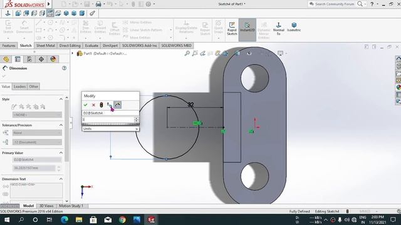Click the Rebuild traffic-light icon in Modify
This screenshot has height=225, width=401.
[x=102, y=105]
